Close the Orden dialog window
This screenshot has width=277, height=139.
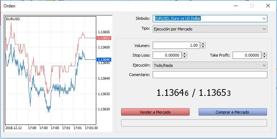[268, 6]
